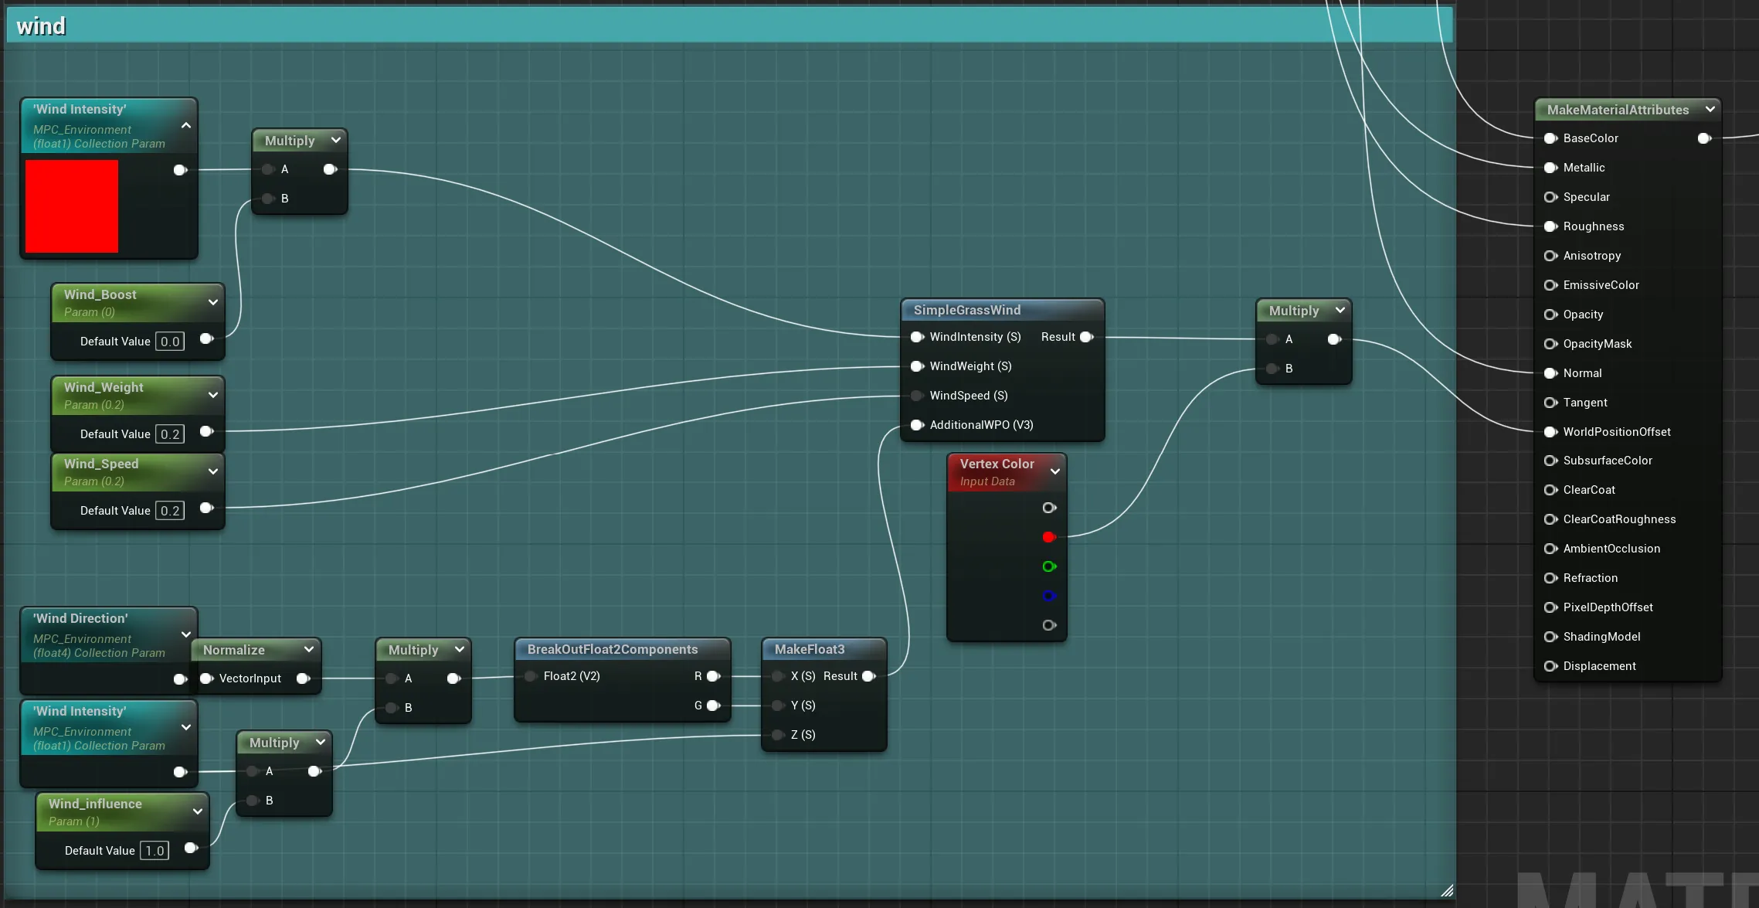The width and height of the screenshot is (1759, 908).
Task: Click the SubsurfaceColor input pin
Action: tap(1550, 461)
